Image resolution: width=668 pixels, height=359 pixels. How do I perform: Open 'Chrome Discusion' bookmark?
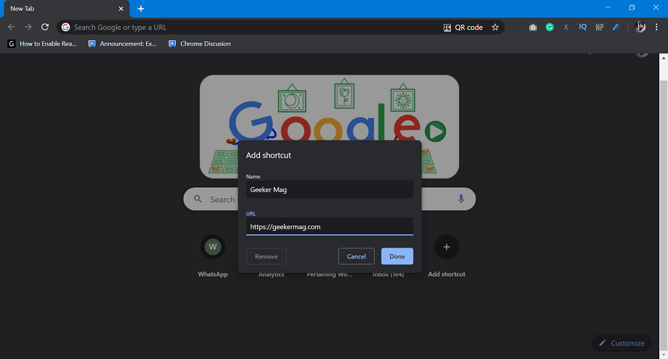point(200,44)
